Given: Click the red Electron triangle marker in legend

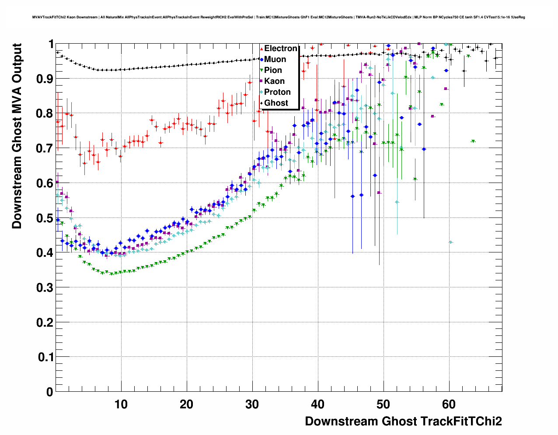Looking at the screenshot, I should pyautogui.click(x=262, y=49).
